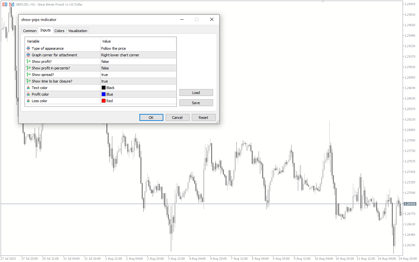Switch to the Colors tab
The width and height of the screenshot is (419, 262).
coord(59,31)
